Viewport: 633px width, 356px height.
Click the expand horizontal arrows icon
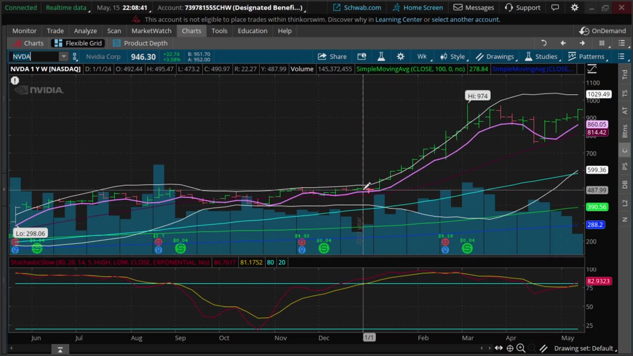point(499,349)
